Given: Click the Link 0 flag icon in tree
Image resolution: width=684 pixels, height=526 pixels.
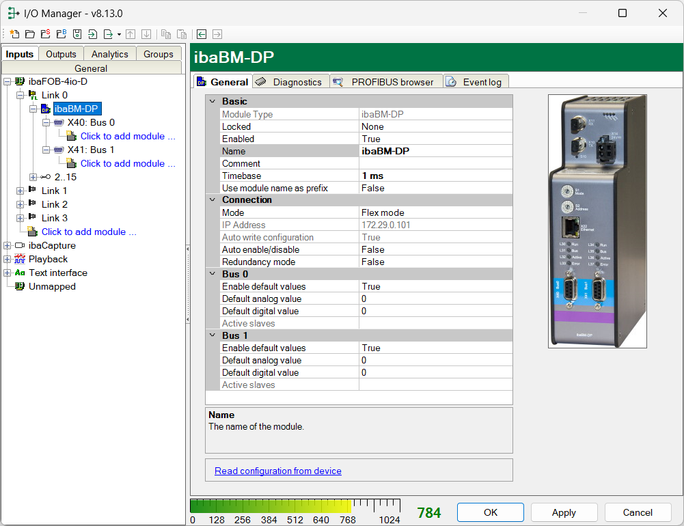Looking at the screenshot, I should click(33, 95).
